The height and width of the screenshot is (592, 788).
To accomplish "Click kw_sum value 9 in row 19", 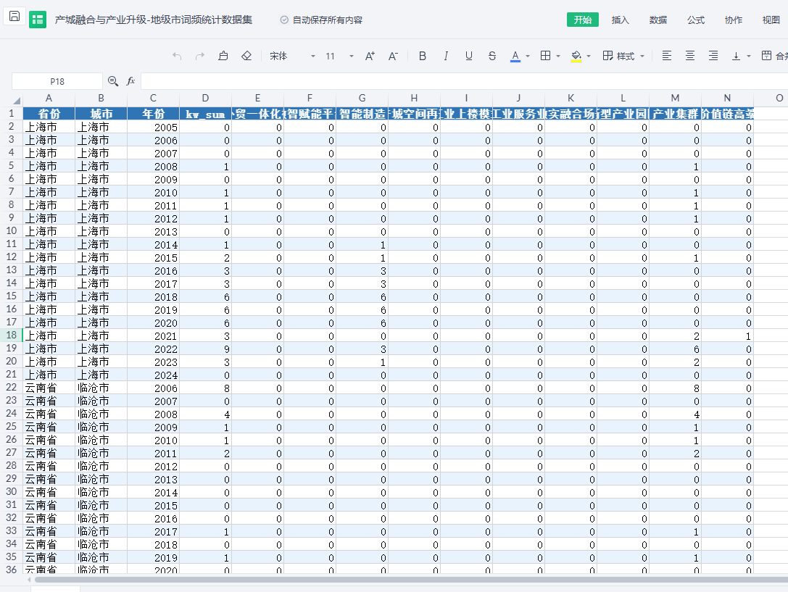I will (x=205, y=349).
